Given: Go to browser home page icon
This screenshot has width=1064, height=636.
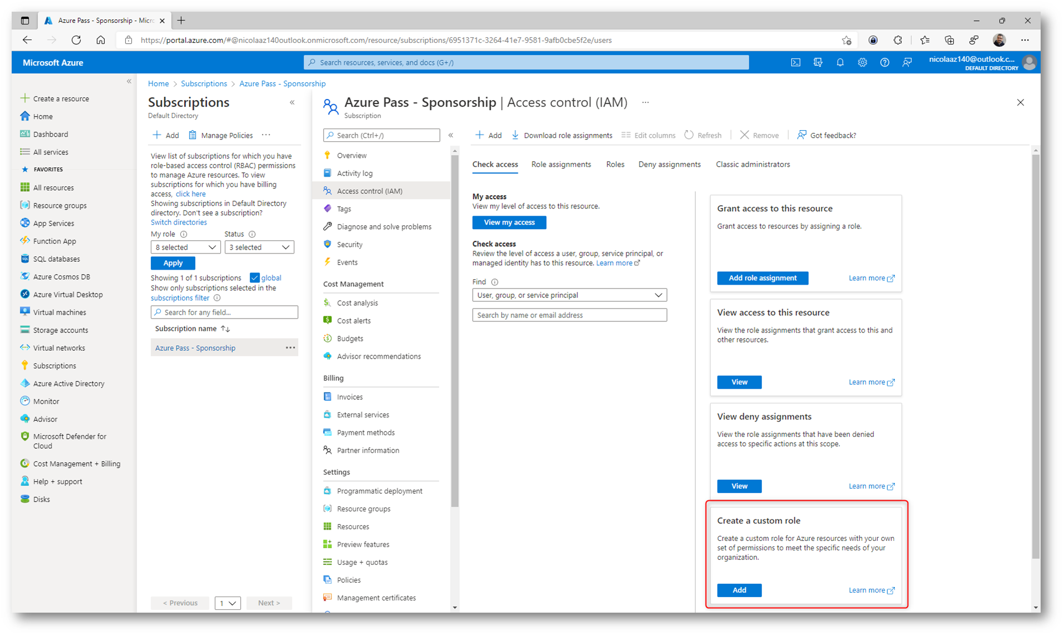Looking at the screenshot, I should (101, 40).
